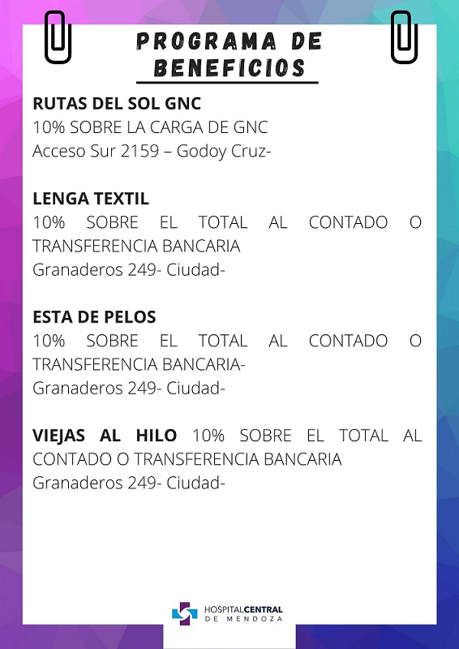Image resolution: width=459 pixels, height=649 pixels.
Task: Click the Acceso Sur 2159 Godoy Cruz address
Action: 152,152
